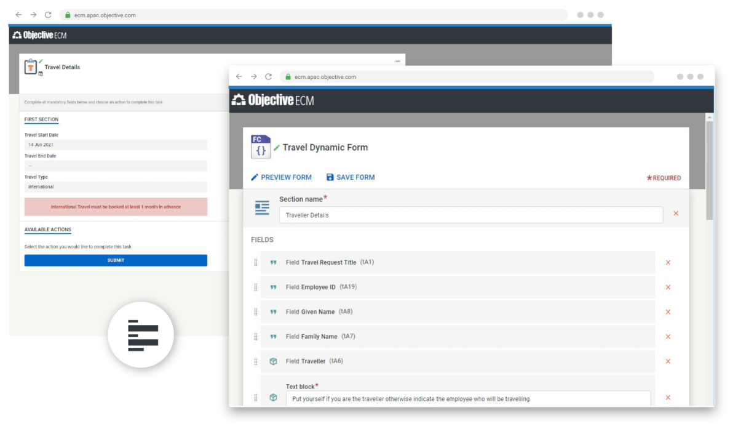Click into the Section name input
Screen dimensions: 738x434
coord(470,215)
